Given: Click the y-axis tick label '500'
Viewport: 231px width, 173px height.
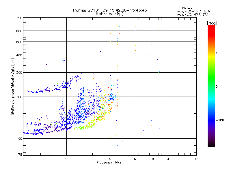Looking at the screenshot, I should (x=19, y=42).
